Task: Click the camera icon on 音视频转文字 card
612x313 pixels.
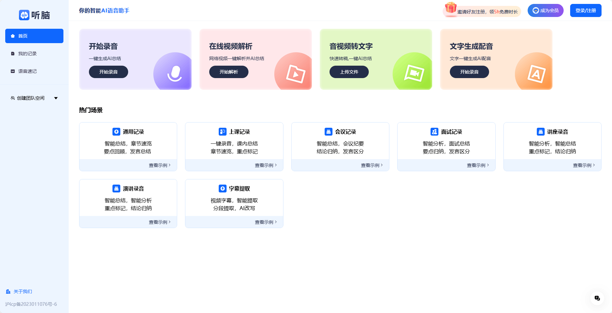Action: click(414, 74)
